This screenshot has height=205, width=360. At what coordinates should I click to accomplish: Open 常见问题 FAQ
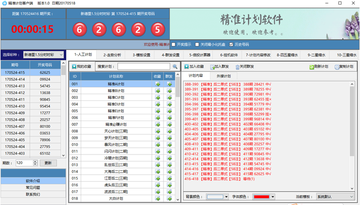[33, 187]
